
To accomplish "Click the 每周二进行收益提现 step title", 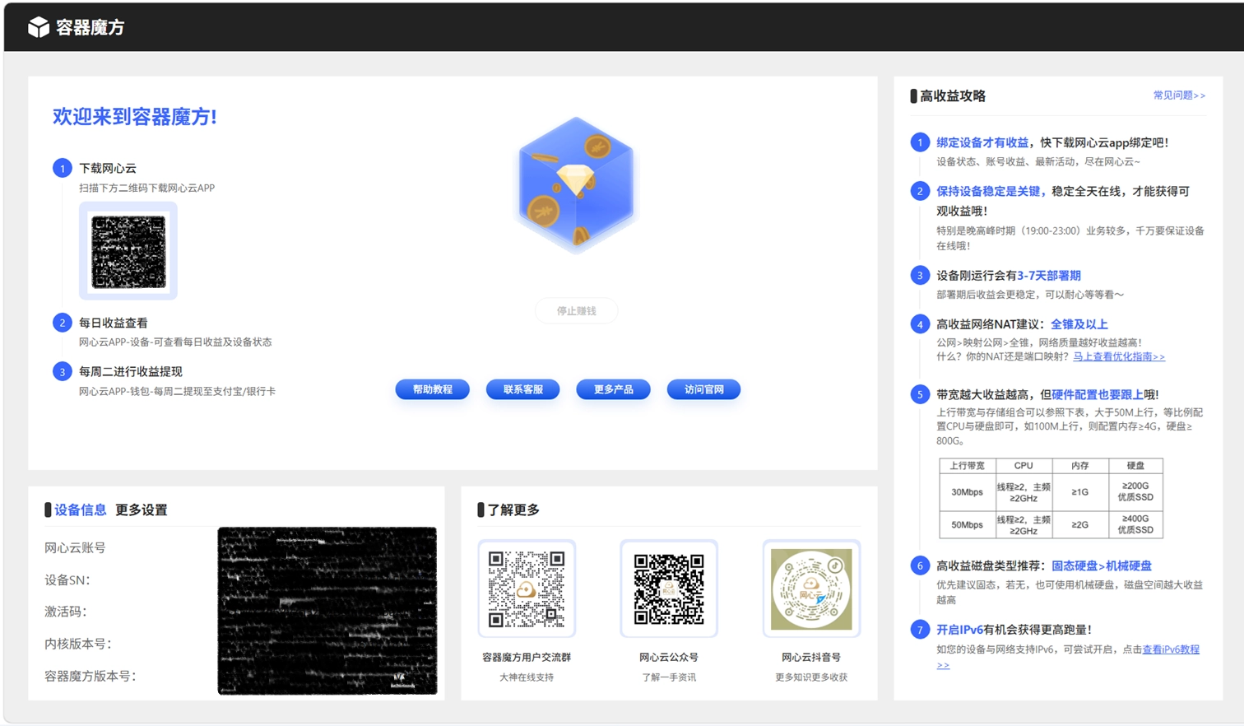I will [131, 371].
